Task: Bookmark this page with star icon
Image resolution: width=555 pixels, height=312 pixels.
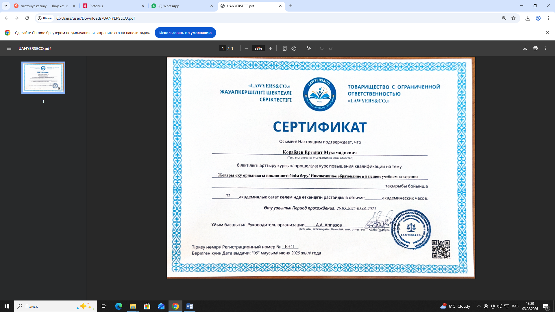Action: click(x=513, y=18)
